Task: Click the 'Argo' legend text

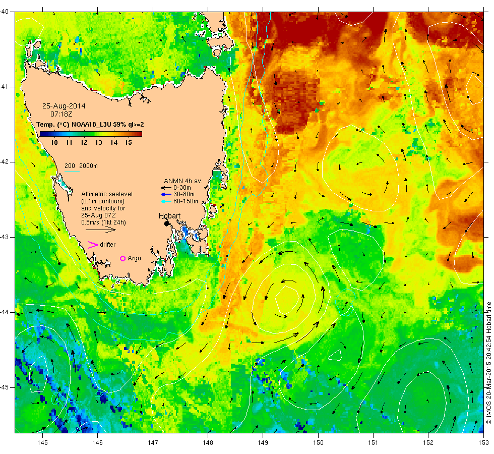Action: click(134, 258)
